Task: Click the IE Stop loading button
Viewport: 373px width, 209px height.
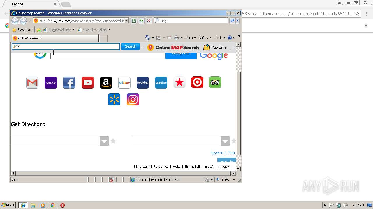Action: point(149,21)
